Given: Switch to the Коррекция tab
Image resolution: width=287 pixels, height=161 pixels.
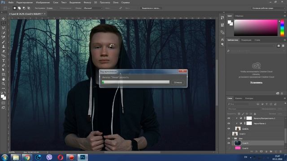Looking at the screenshot, I should 246,40.
